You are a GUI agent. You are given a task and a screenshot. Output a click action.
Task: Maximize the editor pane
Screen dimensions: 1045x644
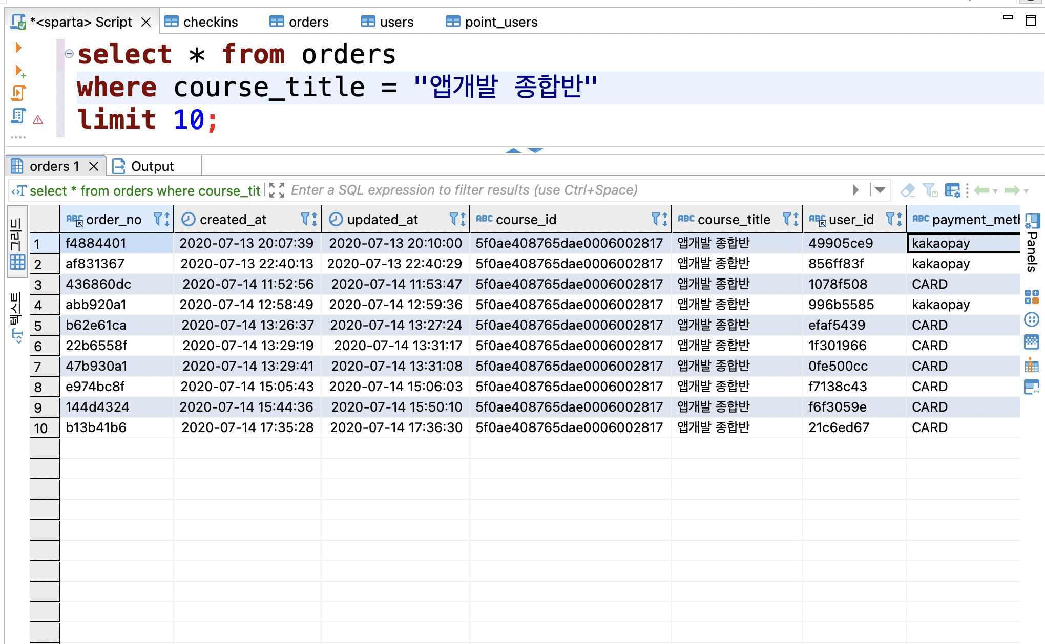[1031, 20]
